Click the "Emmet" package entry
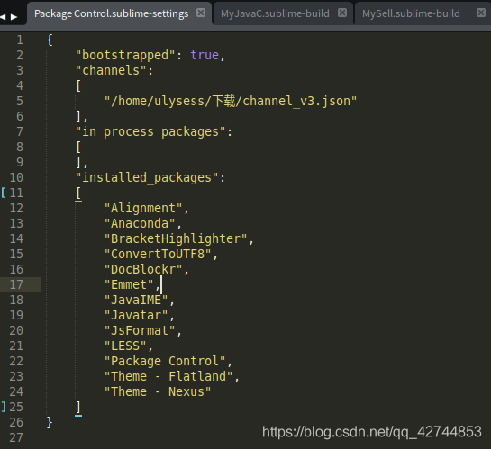This screenshot has width=491, height=449. coord(129,285)
